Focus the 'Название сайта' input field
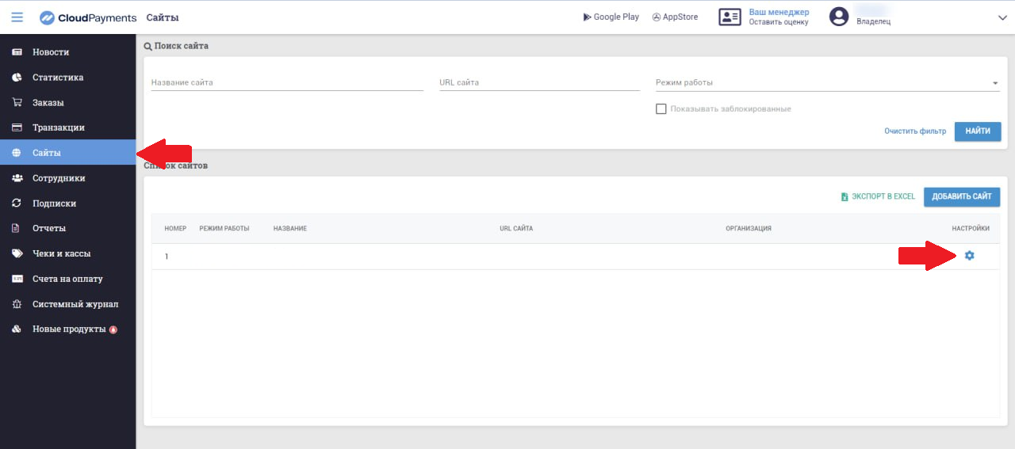The image size is (1015, 449). 286,82
